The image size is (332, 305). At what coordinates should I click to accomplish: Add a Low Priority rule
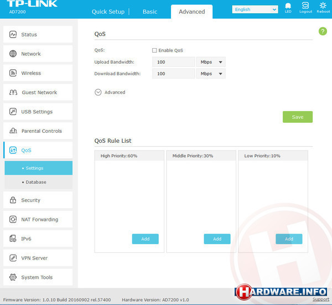(x=289, y=239)
